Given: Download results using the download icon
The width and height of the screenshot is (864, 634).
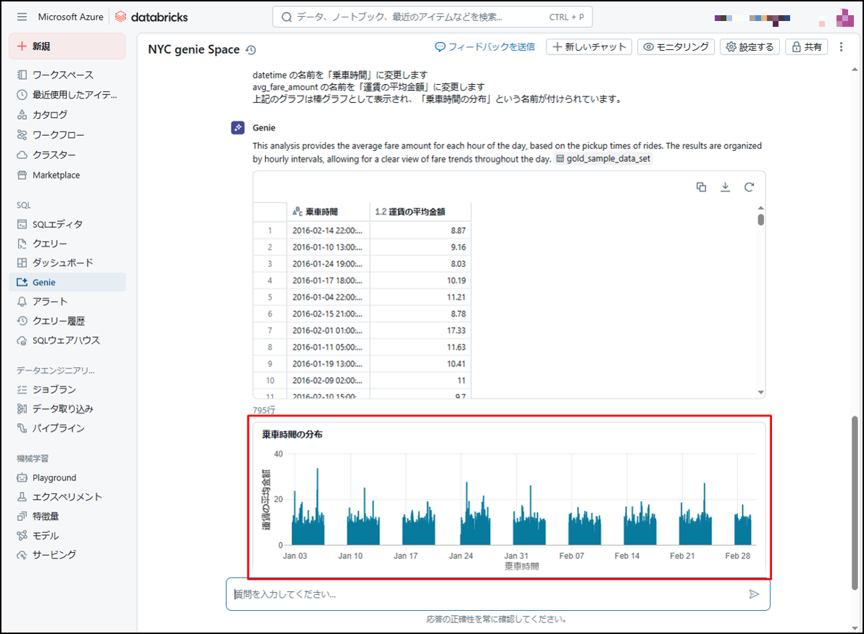Looking at the screenshot, I should [x=725, y=187].
